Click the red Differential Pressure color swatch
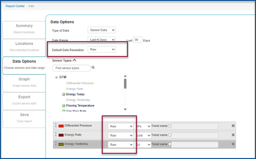Screen dimensions: 256x159 click(61, 126)
